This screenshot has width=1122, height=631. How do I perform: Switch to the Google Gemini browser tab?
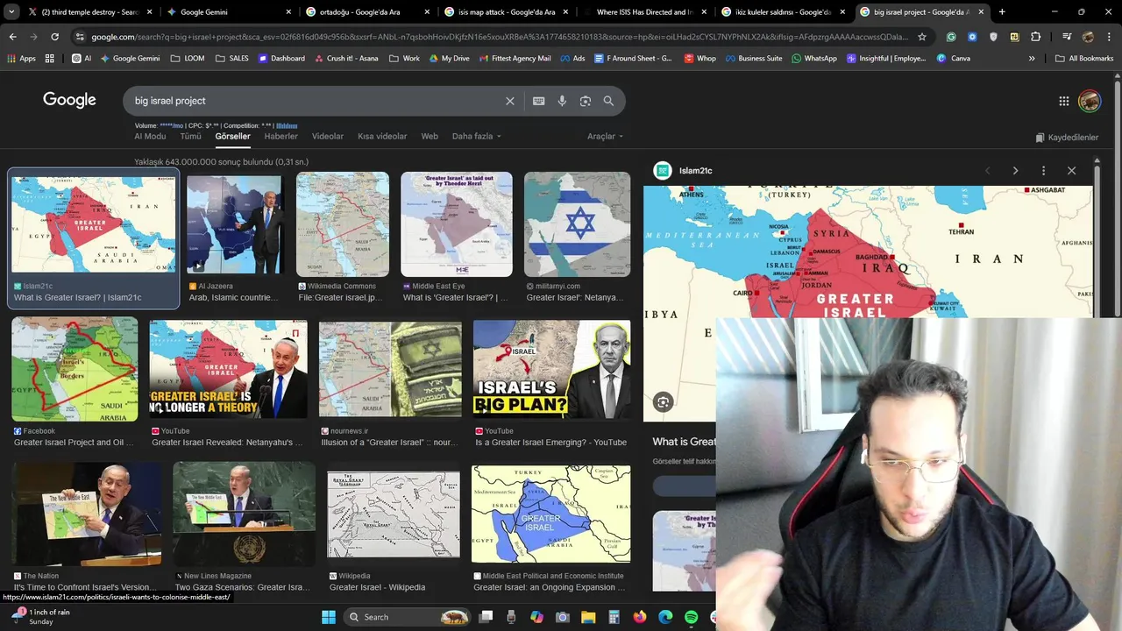(228, 12)
